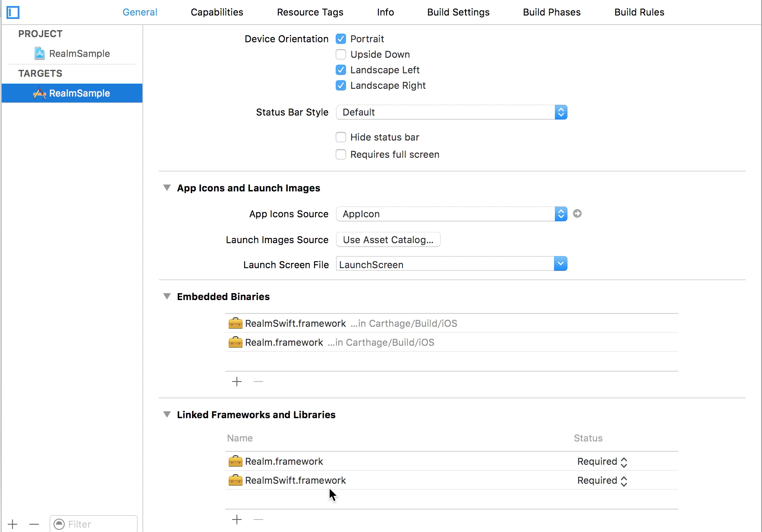Viewport: 762px width, 532px height.
Task: Add a new target with sidebar plus
Action: [x=13, y=524]
